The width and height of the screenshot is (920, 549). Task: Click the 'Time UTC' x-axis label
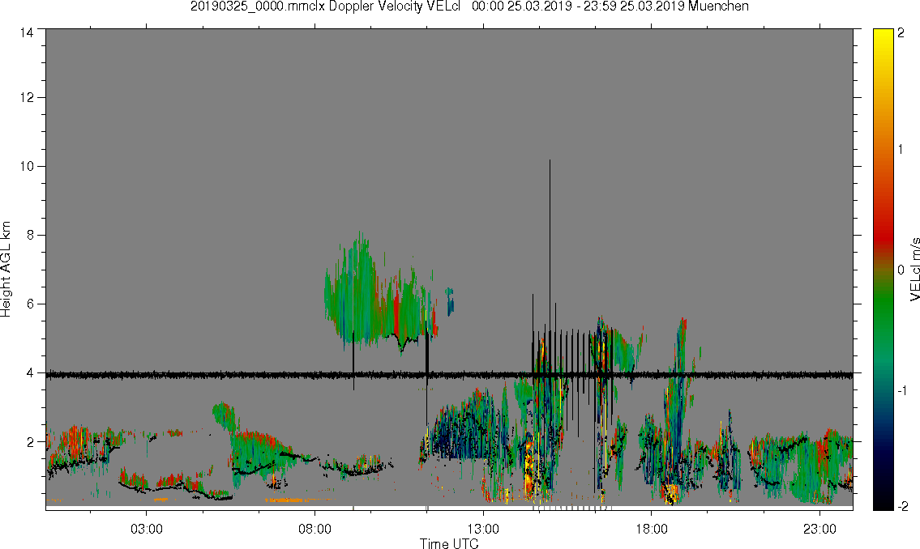pyautogui.click(x=449, y=543)
